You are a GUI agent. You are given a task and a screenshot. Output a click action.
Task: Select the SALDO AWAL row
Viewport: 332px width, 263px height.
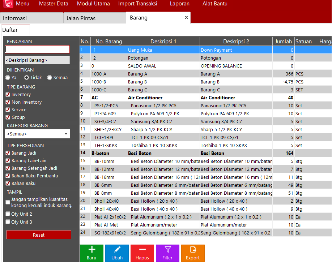point(205,66)
